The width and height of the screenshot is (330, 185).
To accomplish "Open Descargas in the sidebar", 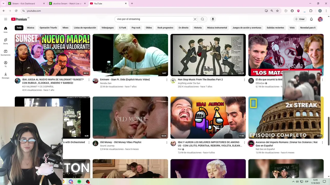I will point(6,76).
